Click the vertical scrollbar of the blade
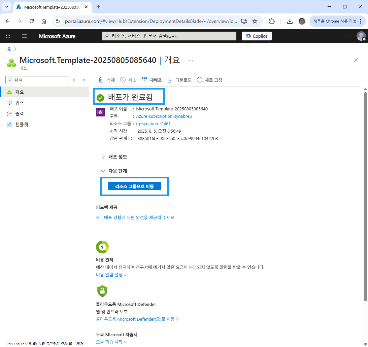 [365, 197]
